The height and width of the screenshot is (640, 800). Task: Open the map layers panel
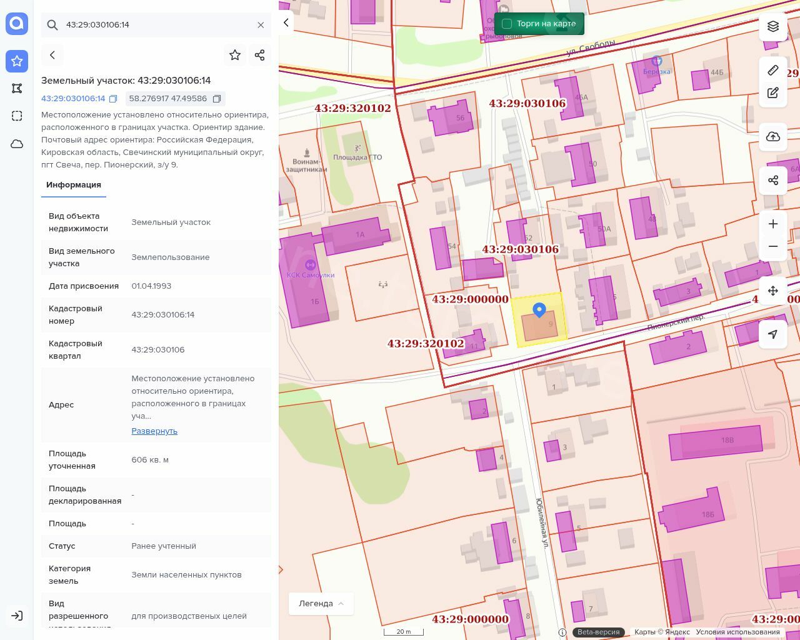(x=773, y=26)
